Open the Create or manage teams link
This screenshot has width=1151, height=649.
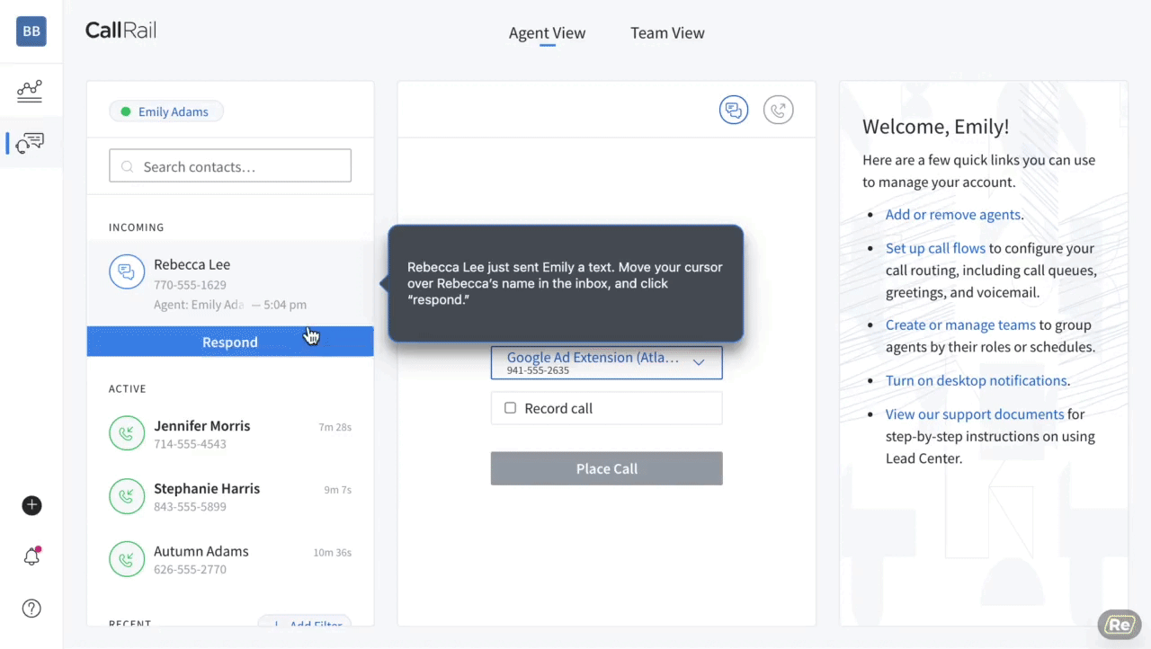[960, 324]
